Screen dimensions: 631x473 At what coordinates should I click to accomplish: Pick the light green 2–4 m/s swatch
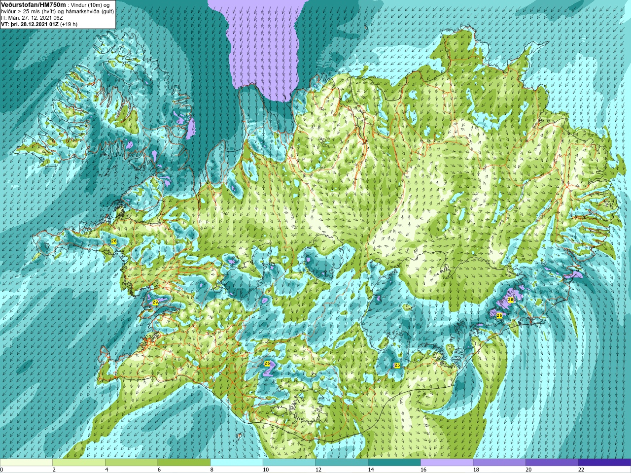point(79,462)
